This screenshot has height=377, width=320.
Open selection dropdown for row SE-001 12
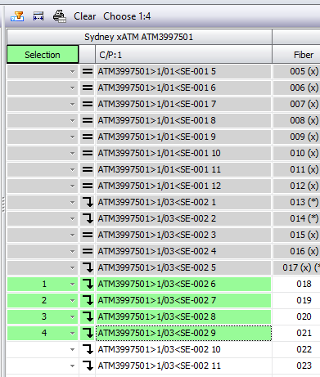point(72,186)
